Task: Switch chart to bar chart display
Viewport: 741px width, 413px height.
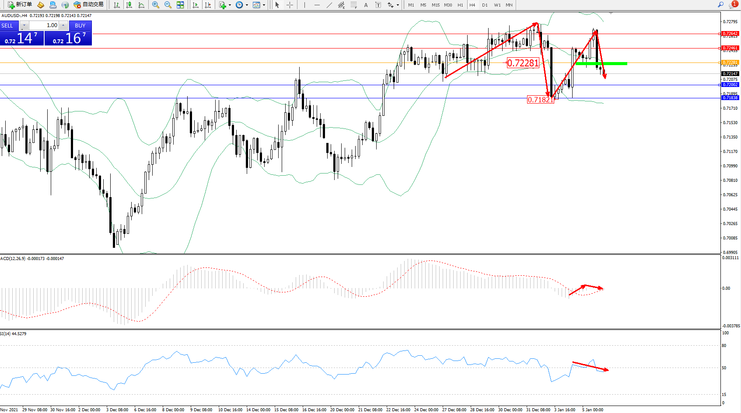Action: [117, 5]
